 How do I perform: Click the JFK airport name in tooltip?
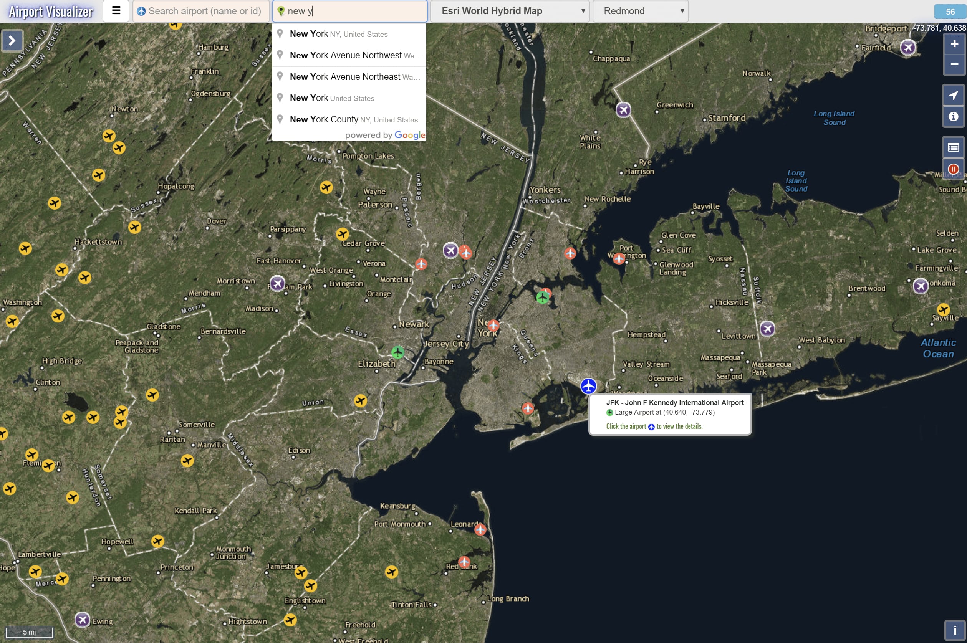click(x=674, y=403)
